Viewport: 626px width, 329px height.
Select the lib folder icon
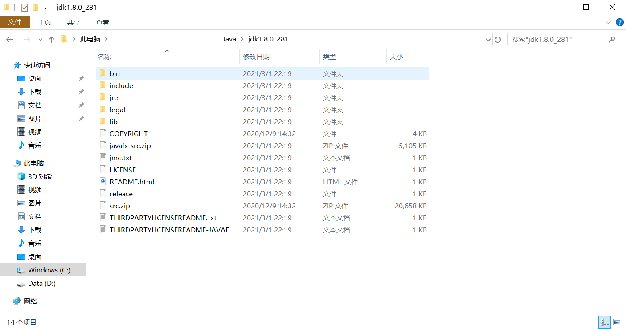(x=102, y=122)
